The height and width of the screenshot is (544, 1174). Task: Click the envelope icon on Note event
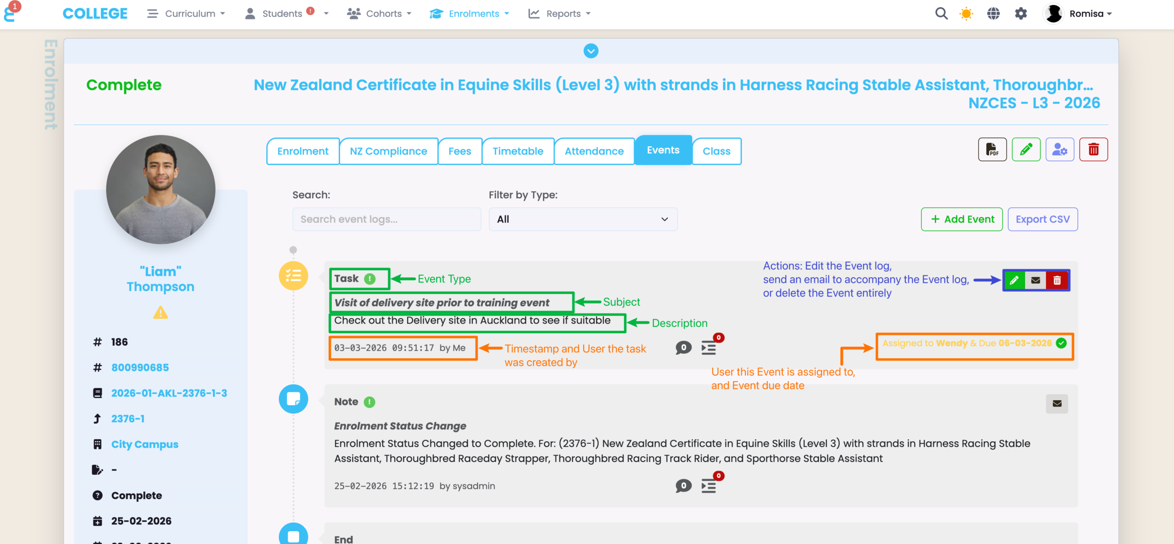pos(1057,403)
